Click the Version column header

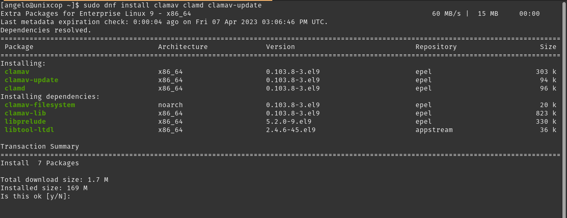point(281,47)
